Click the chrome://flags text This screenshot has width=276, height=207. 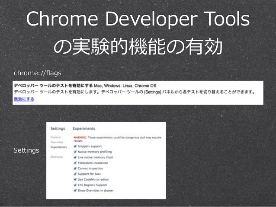38,73
